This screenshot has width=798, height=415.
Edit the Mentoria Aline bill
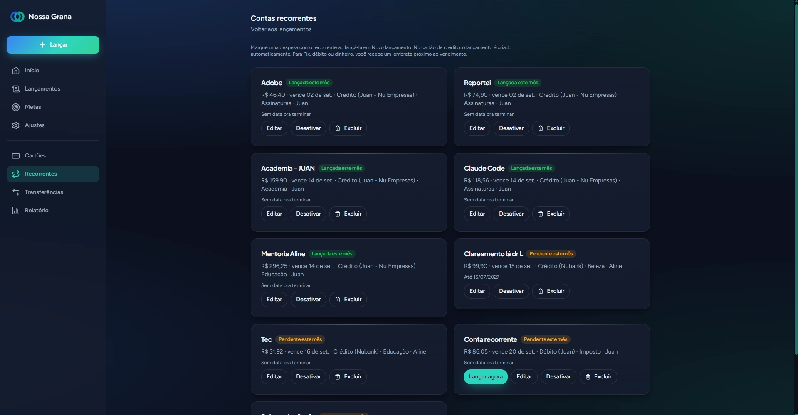[274, 300]
